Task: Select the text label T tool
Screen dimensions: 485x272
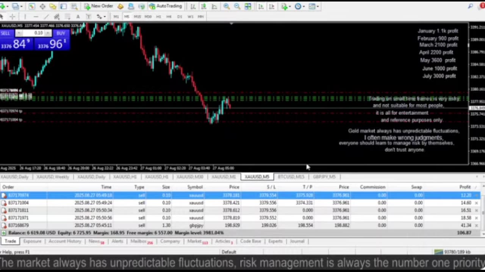Action: [88, 17]
